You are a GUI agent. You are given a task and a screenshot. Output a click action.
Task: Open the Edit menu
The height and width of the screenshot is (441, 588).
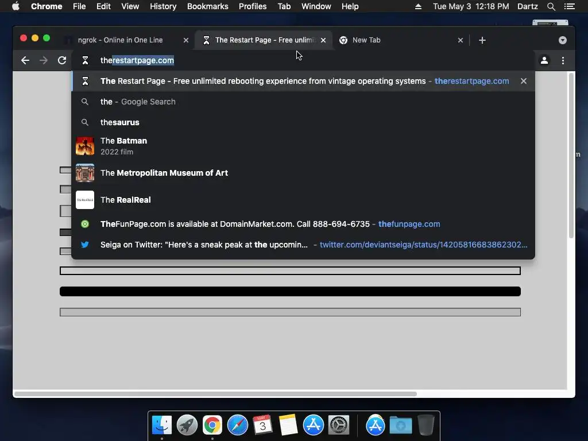(103, 6)
